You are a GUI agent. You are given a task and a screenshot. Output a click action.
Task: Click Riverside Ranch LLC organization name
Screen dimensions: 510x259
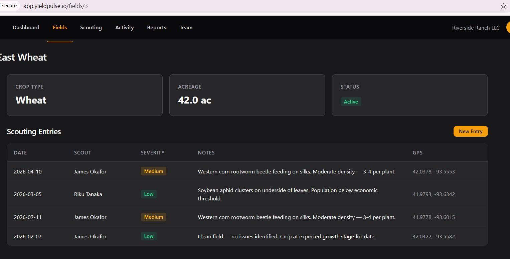[476, 28]
